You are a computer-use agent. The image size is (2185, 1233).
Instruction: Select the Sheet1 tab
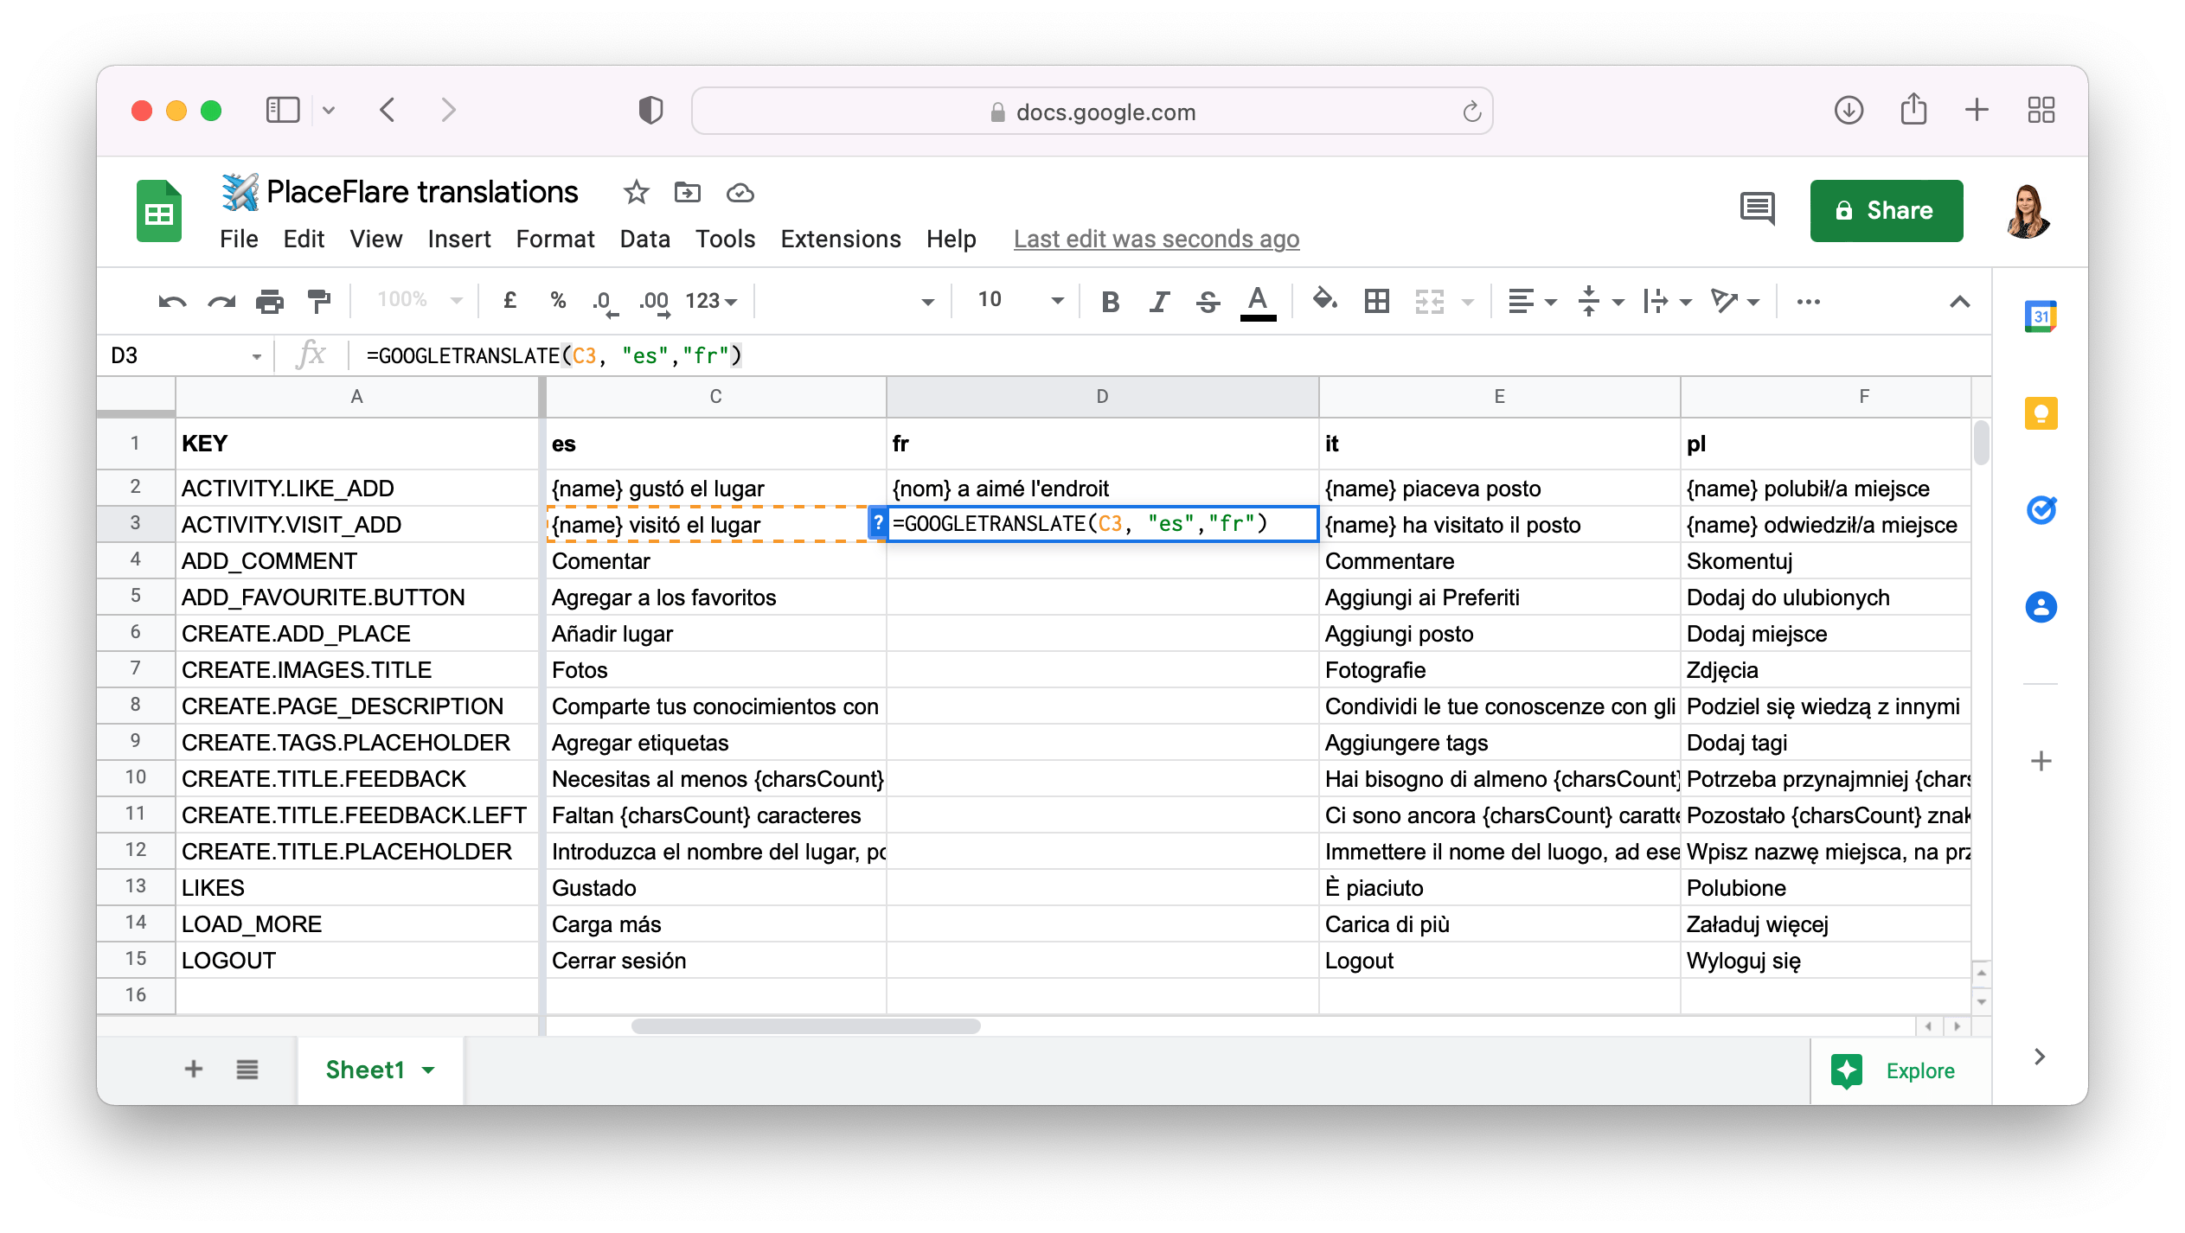pos(380,1070)
